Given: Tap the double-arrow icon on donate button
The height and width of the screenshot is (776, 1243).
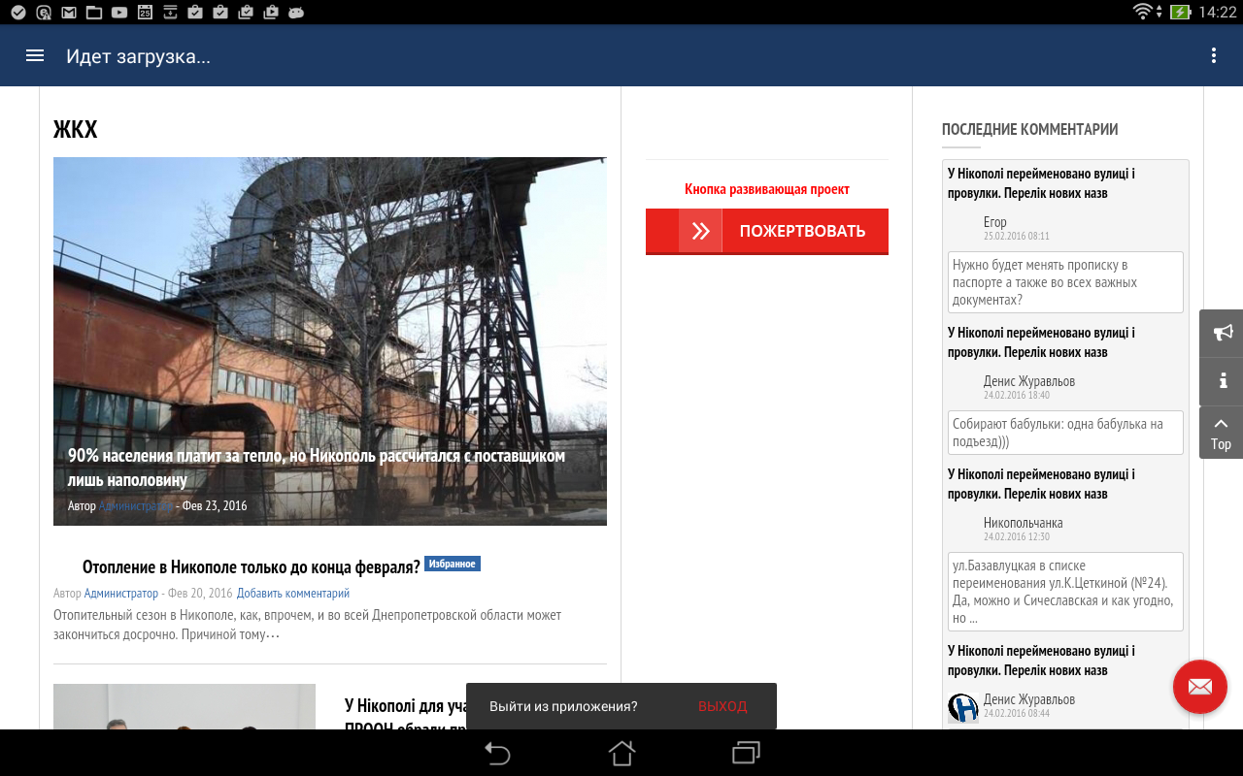Looking at the screenshot, I should click(700, 231).
